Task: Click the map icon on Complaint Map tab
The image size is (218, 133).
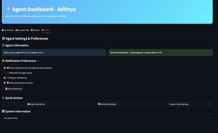Action: (16, 30)
